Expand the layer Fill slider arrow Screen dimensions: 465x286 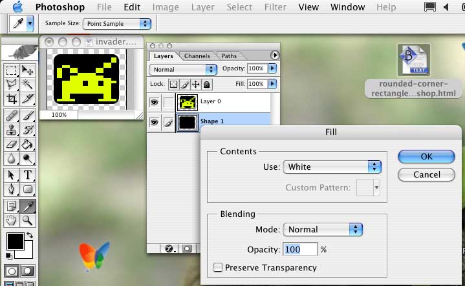click(x=272, y=84)
